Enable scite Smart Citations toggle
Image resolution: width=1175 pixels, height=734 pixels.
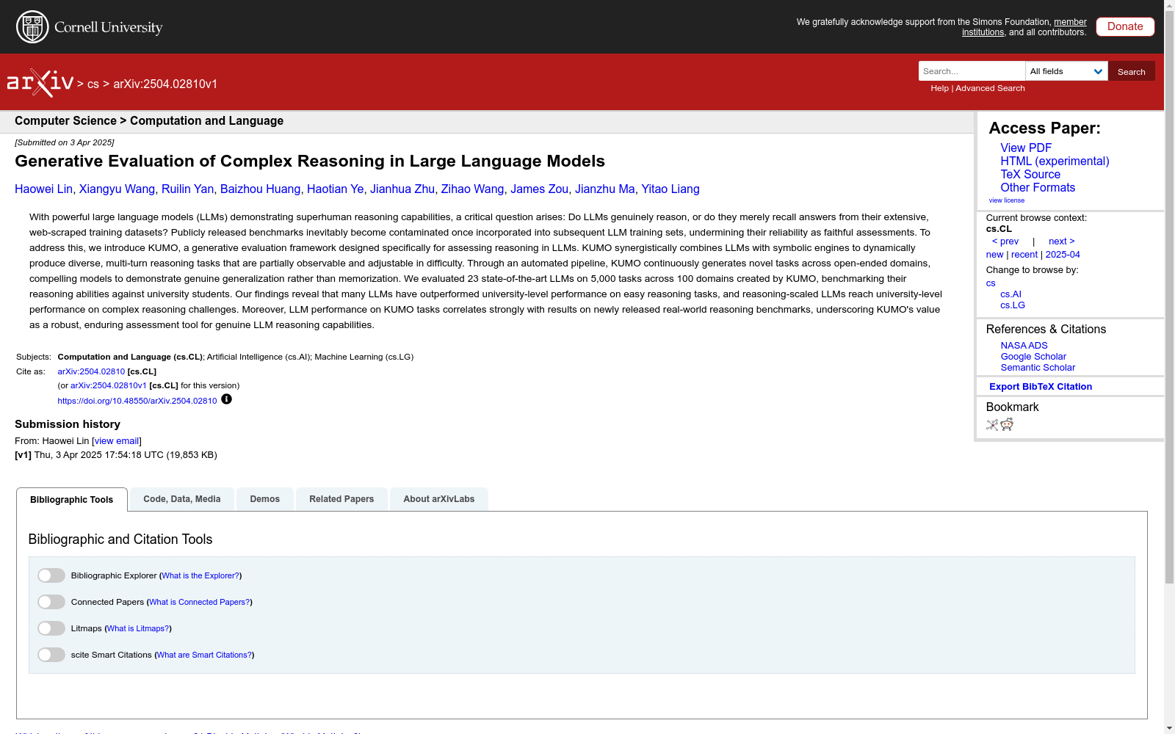coord(51,655)
